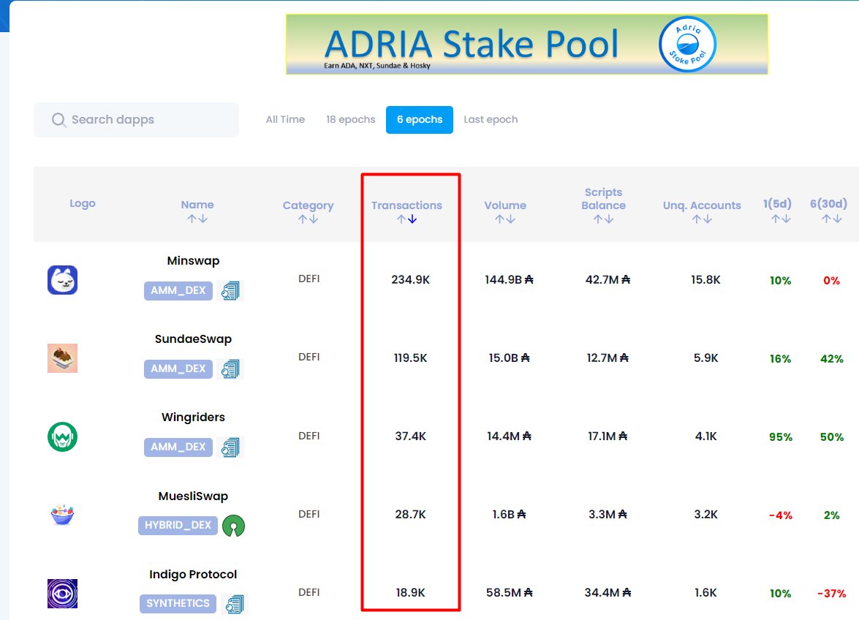Click MuesliSwap's 3.2K unique accounts

(705, 515)
